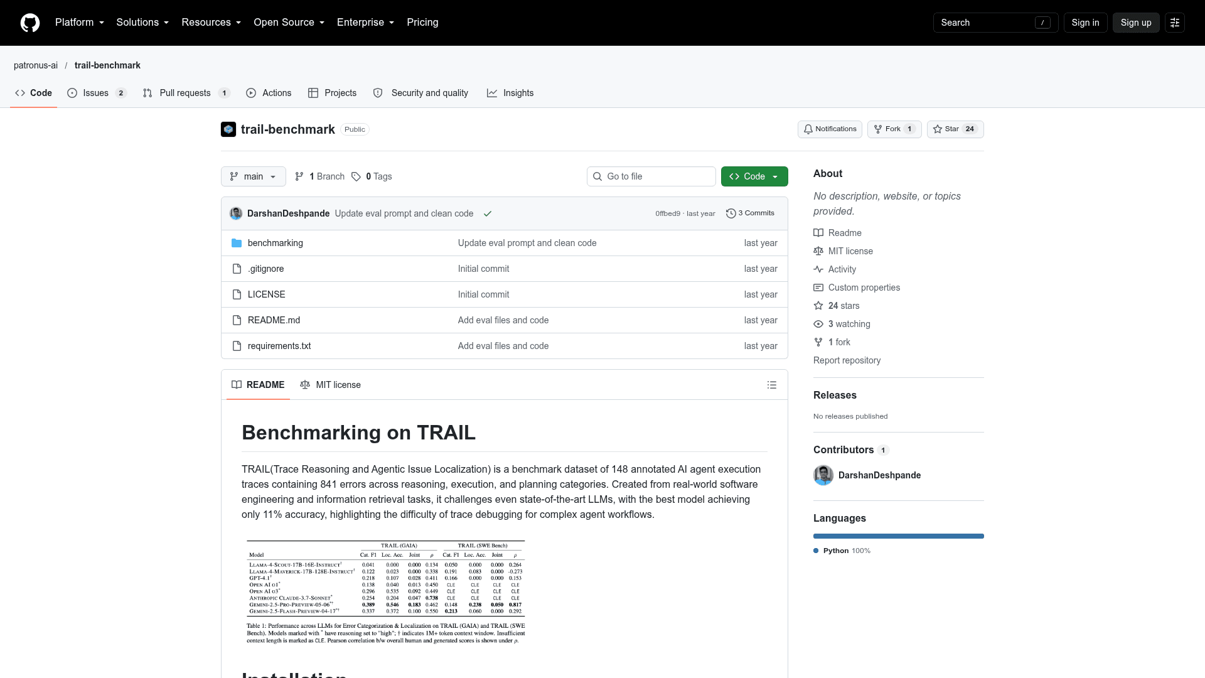Switch to the Pull requests tab
The width and height of the screenshot is (1205, 678).
[x=186, y=93]
